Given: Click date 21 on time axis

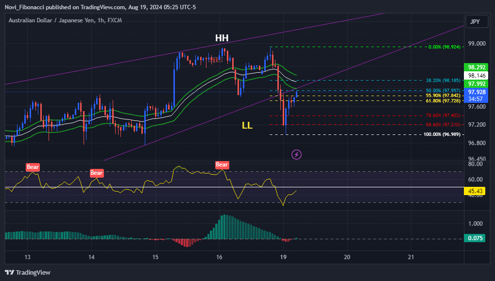Looking at the screenshot, I should point(410,257).
